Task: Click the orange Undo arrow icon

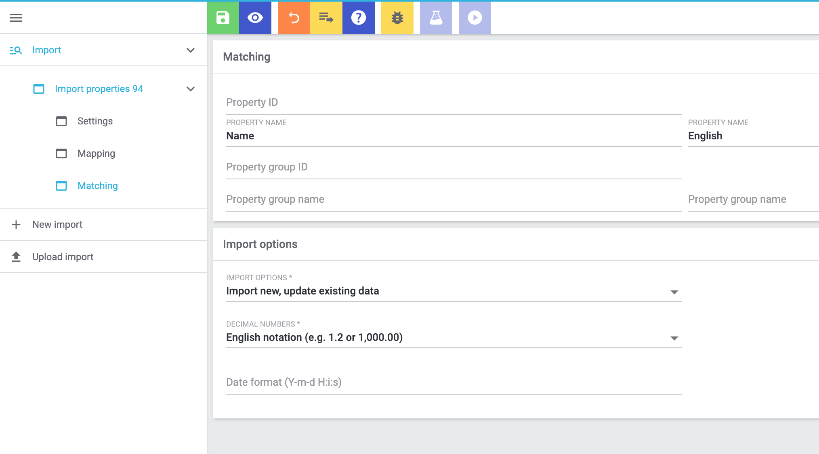Action: (x=294, y=18)
